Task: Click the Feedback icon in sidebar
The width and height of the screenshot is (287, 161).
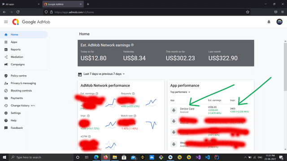Action: [x=6, y=128]
